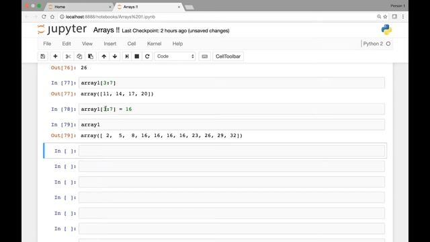Image resolution: width=430 pixels, height=242 pixels.
Task: Rename notebook title Arrays !!
Action: 106,30
